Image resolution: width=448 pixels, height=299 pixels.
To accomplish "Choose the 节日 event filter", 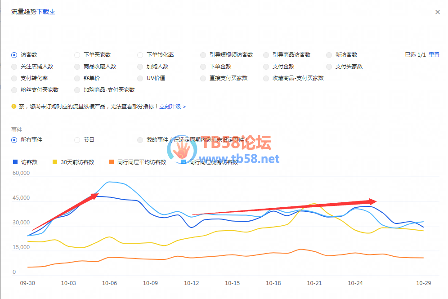I will pos(77,140).
